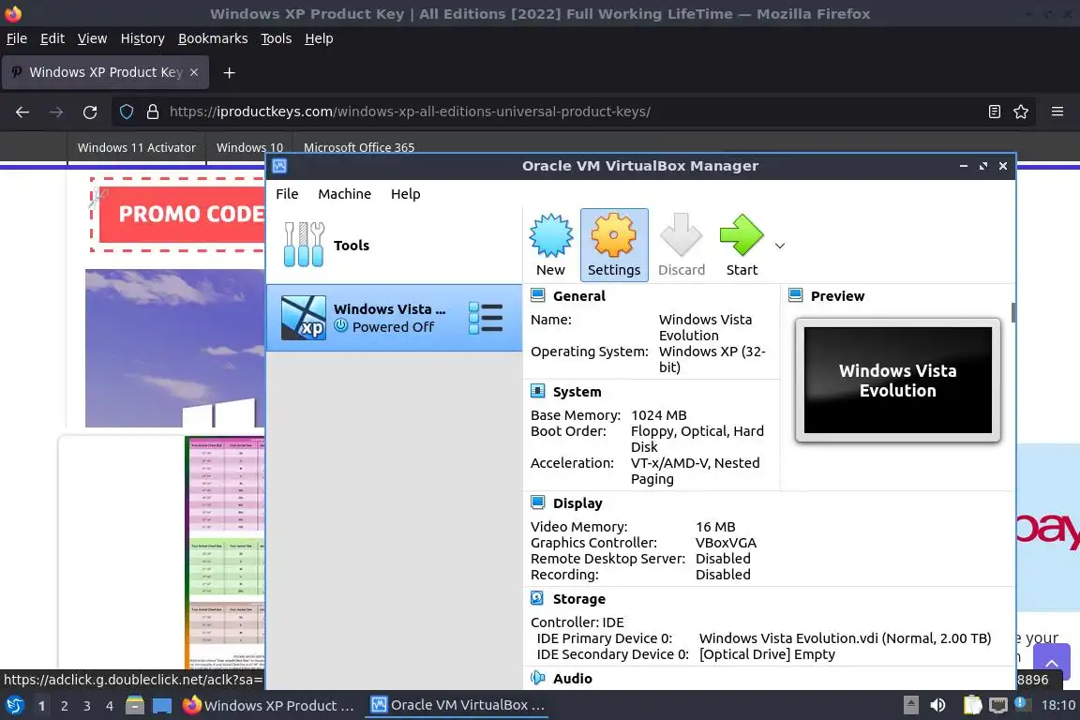Reload the page in Firefox
Screen dimensions: 1080x720
coord(90,112)
